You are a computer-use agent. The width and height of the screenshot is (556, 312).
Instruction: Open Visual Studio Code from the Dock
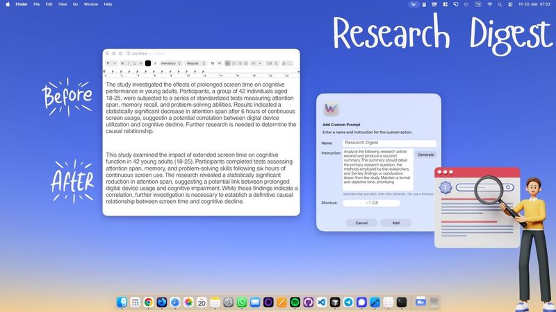(x=322, y=302)
